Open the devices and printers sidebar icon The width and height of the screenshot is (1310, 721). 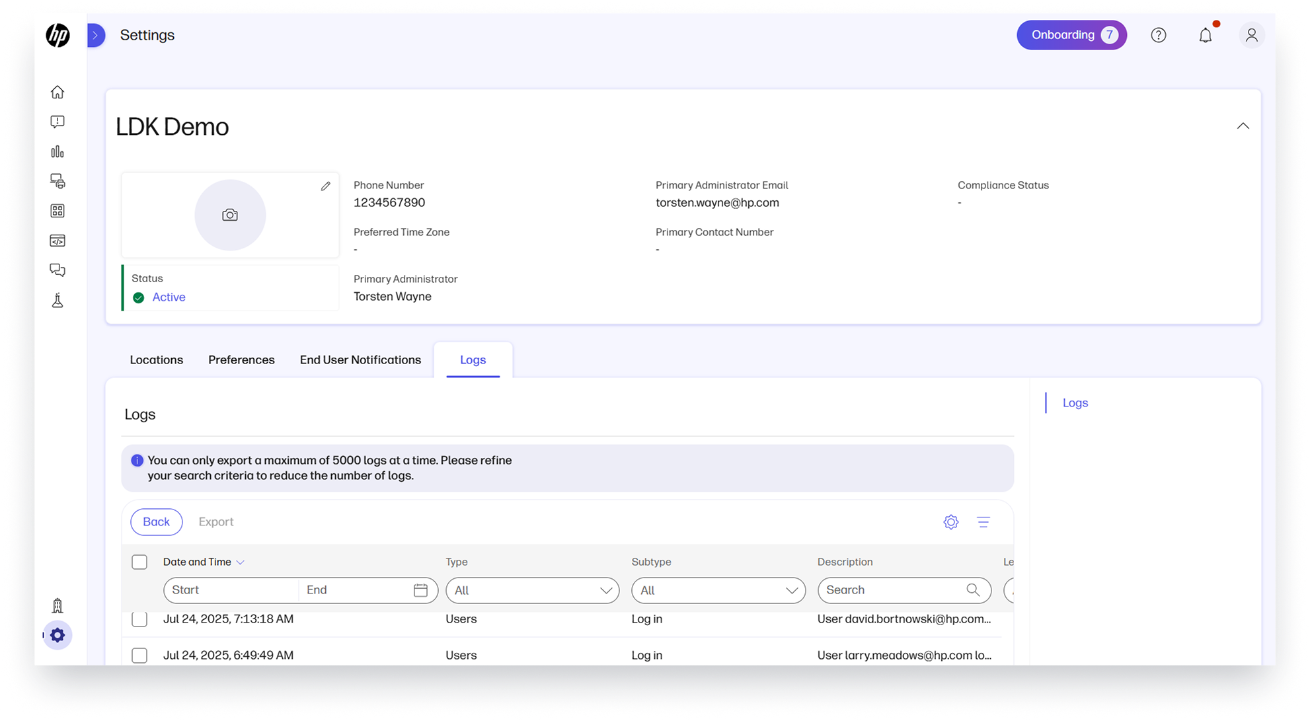tap(58, 181)
